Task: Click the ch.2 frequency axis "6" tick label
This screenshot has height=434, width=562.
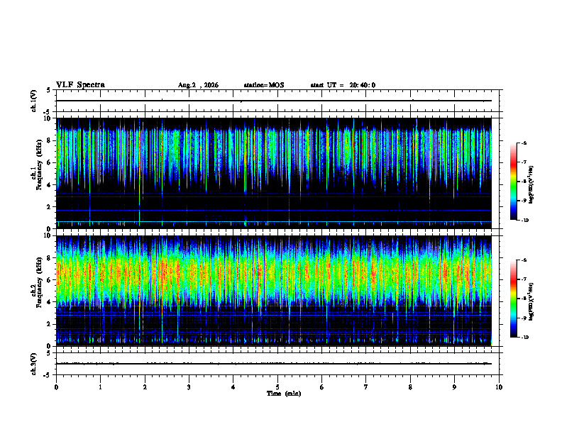Action: tap(50, 280)
